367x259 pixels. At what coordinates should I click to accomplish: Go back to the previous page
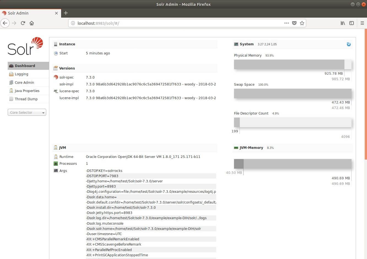pyautogui.click(x=5, y=23)
